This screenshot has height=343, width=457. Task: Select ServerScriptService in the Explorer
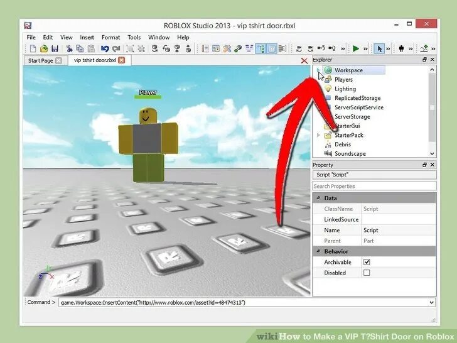click(359, 107)
